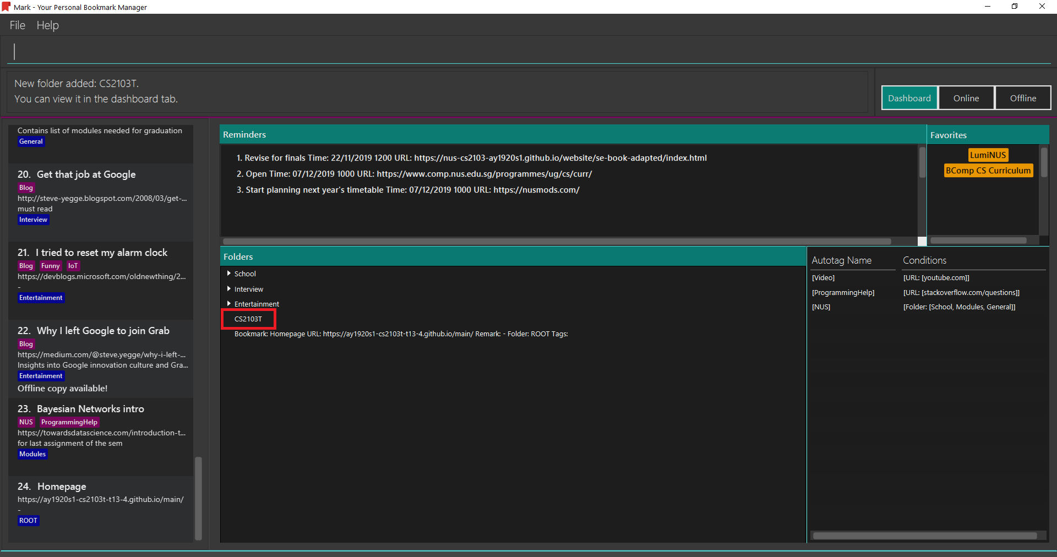Viewport: 1057px width, 557px height.
Task: Open the File menu
Action: [18, 25]
